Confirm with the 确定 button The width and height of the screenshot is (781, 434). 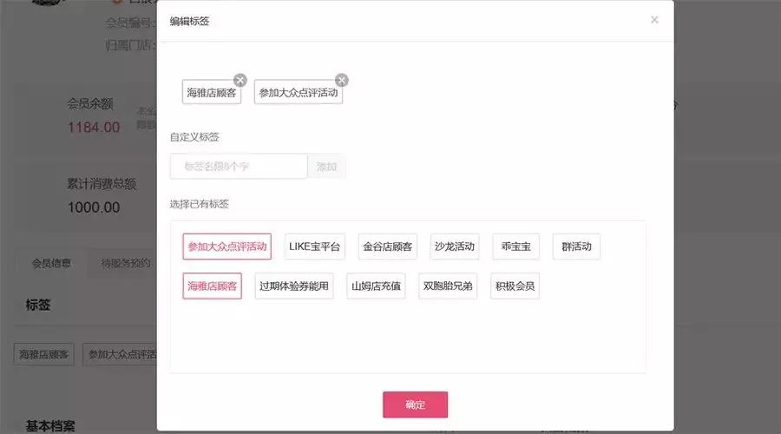416,404
